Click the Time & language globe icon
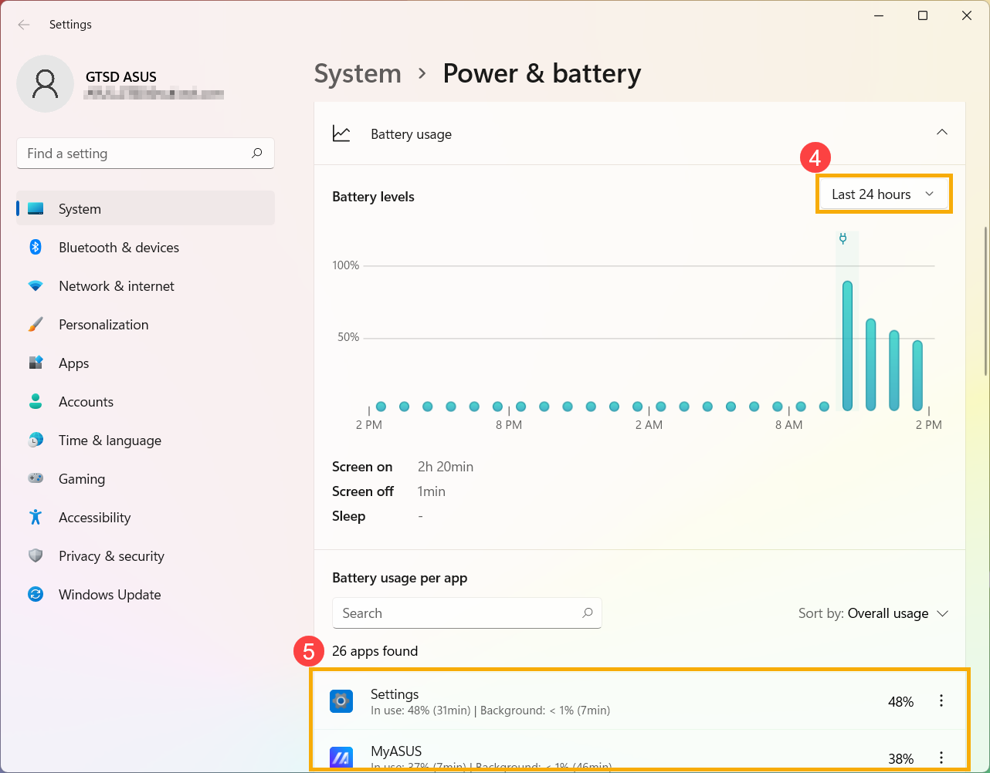Viewport: 990px width, 773px height. (36, 440)
